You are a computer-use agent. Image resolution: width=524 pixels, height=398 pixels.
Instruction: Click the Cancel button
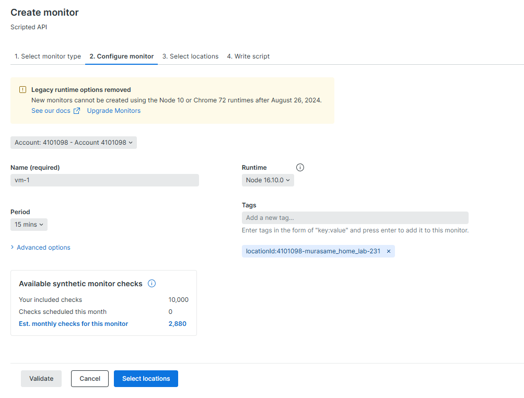[90, 379]
